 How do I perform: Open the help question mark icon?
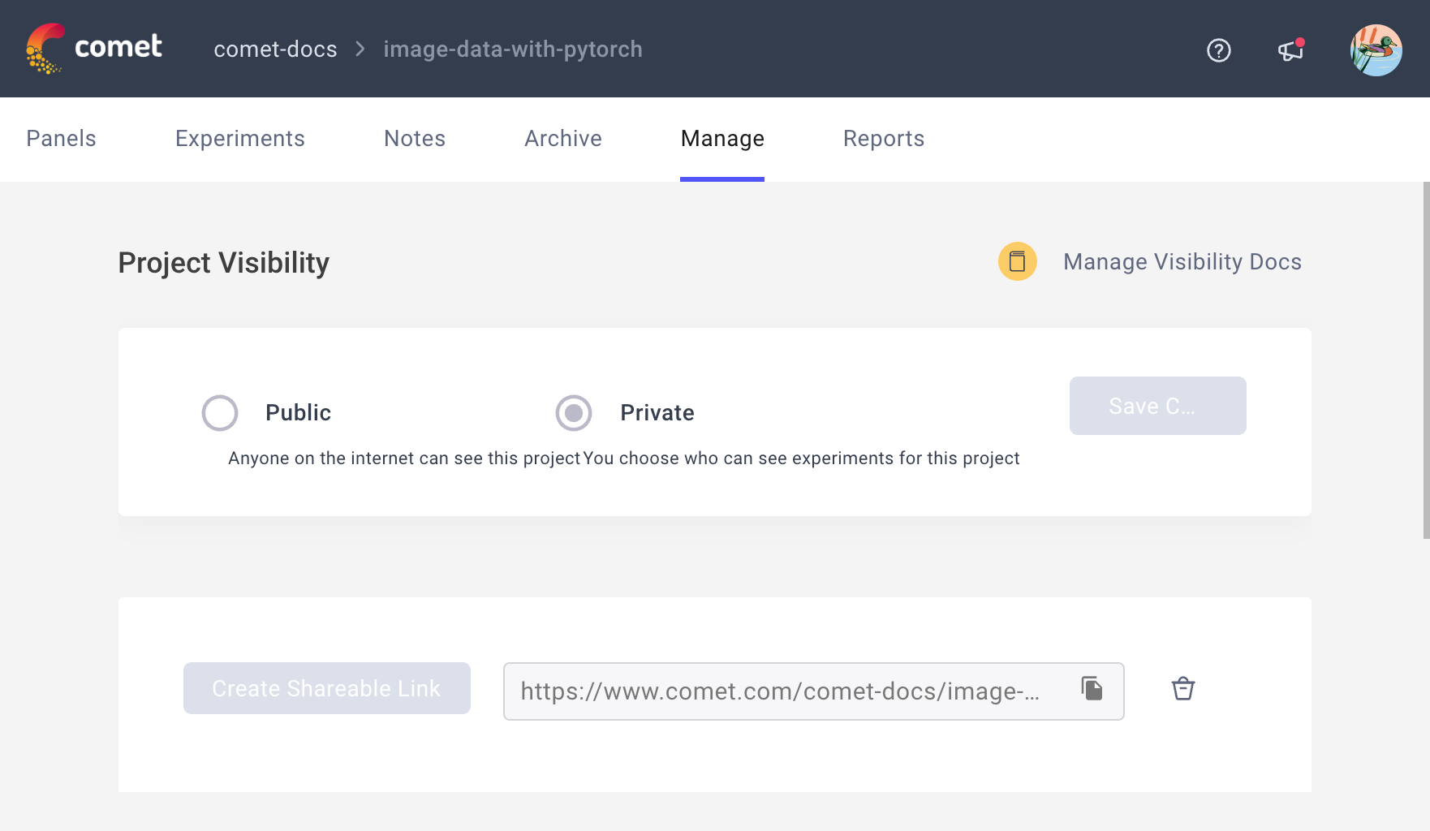[x=1218, y=50]
